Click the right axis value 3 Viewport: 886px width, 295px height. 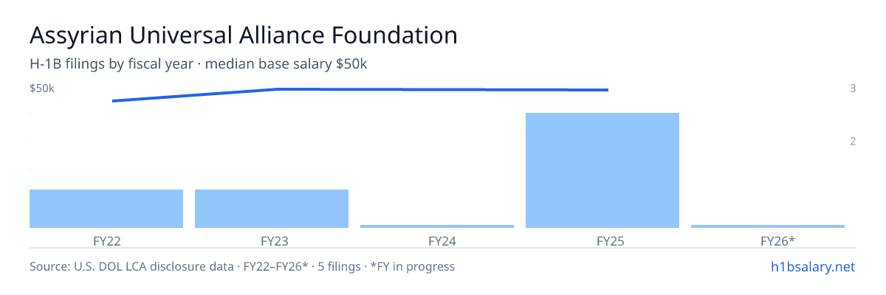[853, 88]
